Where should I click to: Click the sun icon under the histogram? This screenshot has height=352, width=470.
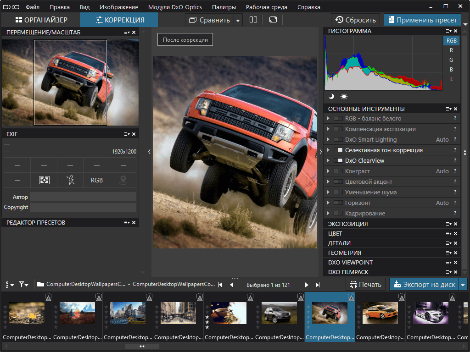click(342, 96)
